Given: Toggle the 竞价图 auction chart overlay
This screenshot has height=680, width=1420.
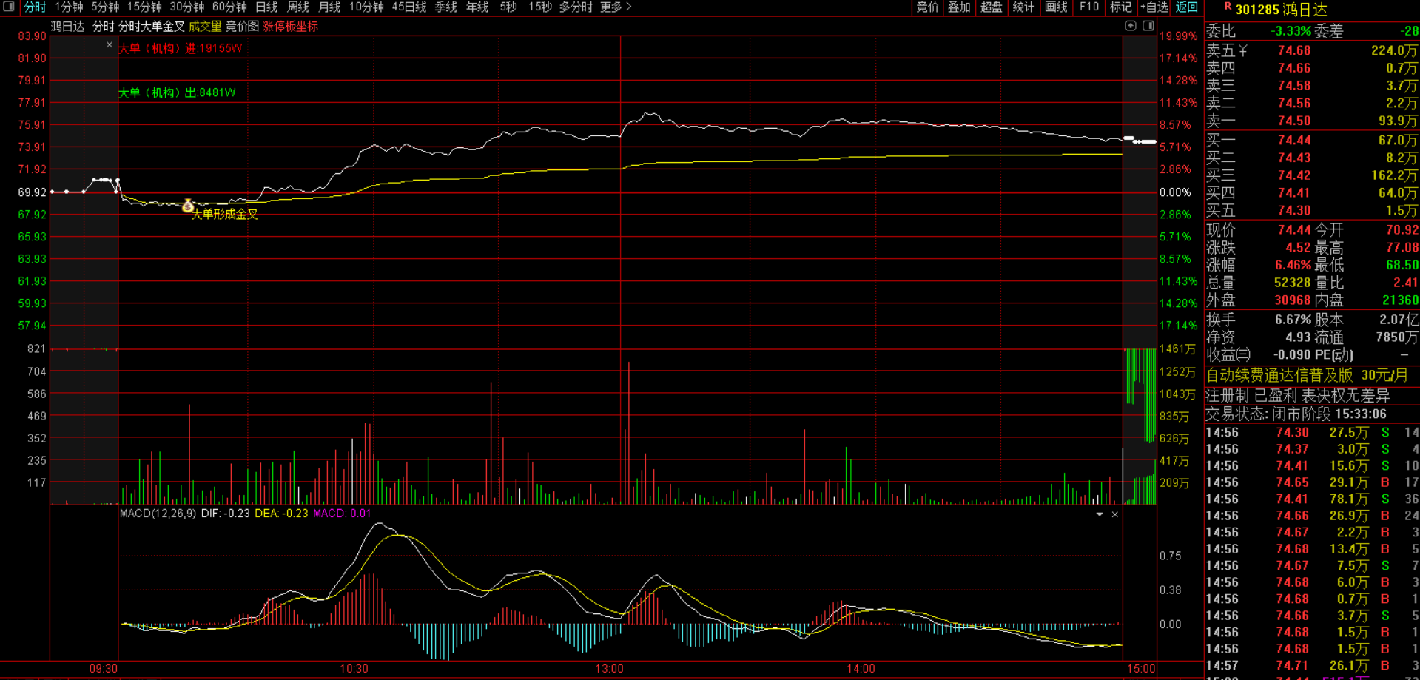Looking at the screenshot, I should (x=242, y=27).
